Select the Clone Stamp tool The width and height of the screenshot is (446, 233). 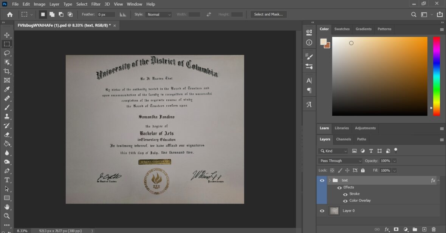pyautogui.click(x=7, y=116)
